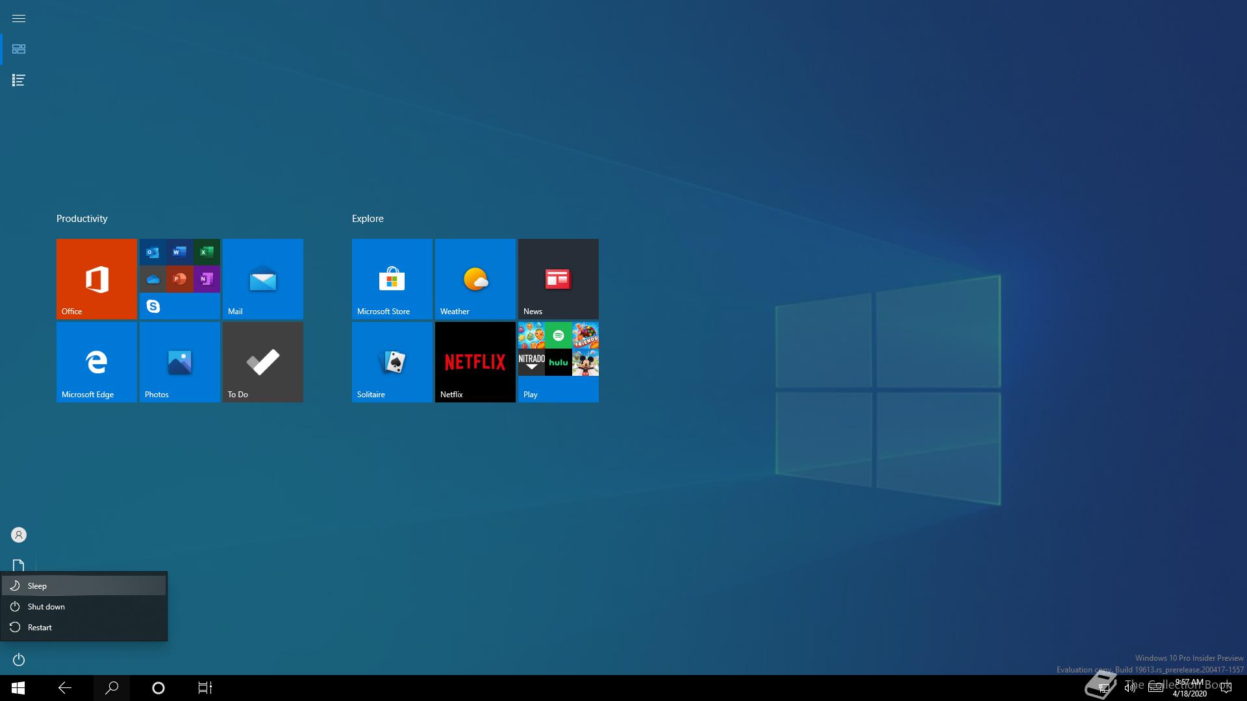Open Word from the Office folder tile

(180, 252)
